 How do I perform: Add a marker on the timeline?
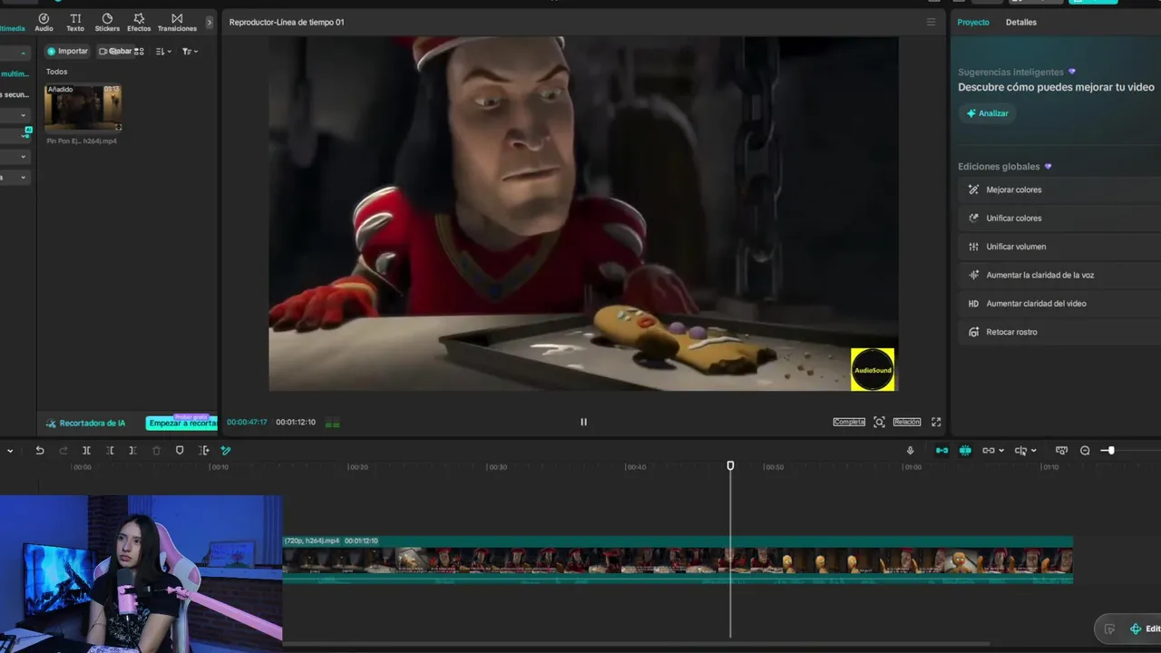pyautogui.click(x=180, y=451)
